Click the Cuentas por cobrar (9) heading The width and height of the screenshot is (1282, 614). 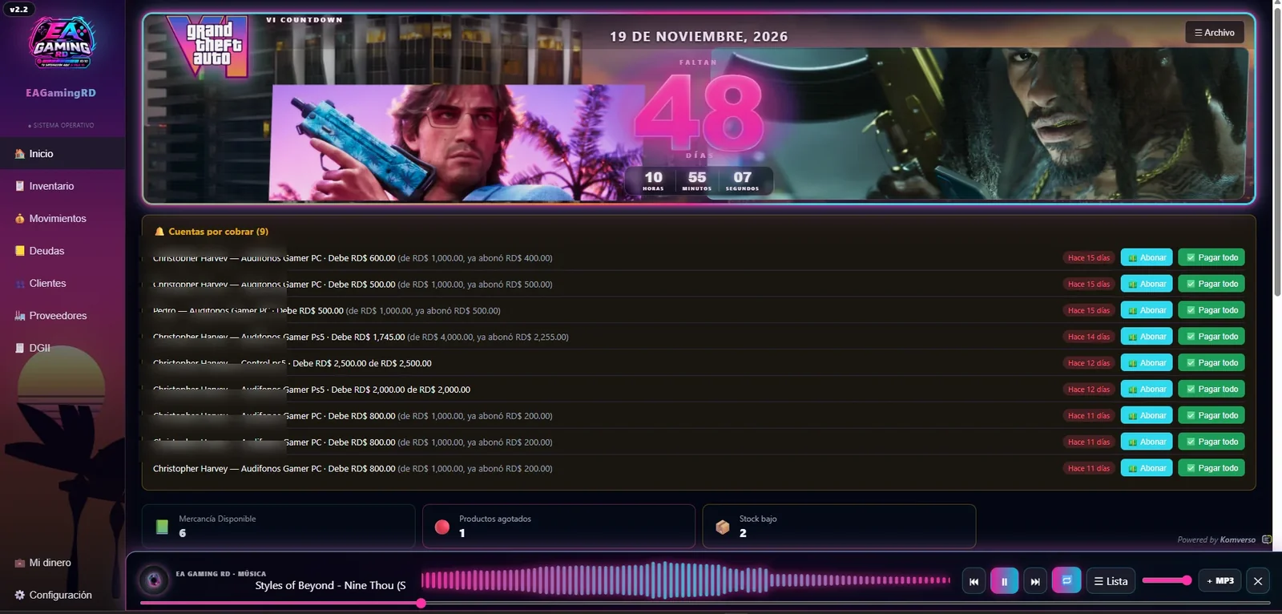point(218,232)
